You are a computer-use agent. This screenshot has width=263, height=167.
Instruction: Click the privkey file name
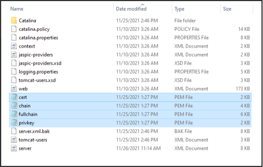[x=26, y=123]
